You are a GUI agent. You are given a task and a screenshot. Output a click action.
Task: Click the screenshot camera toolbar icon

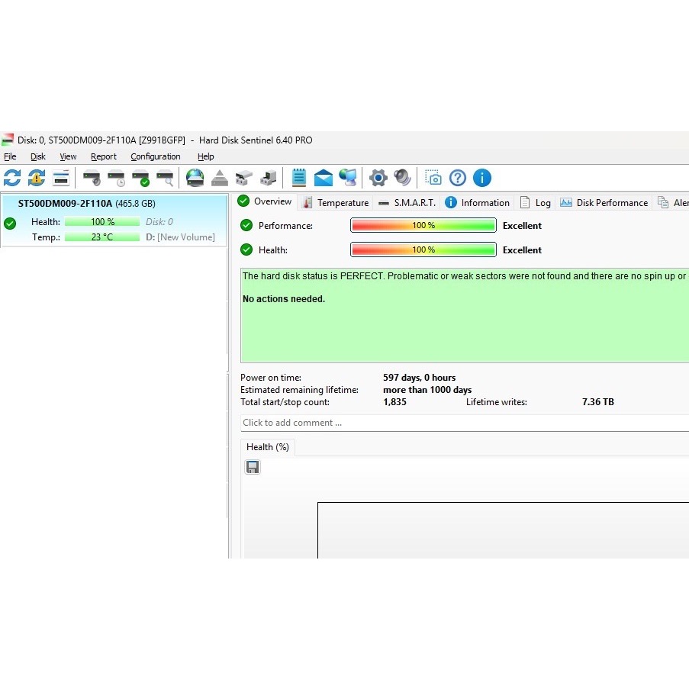(x=433, y=178)
